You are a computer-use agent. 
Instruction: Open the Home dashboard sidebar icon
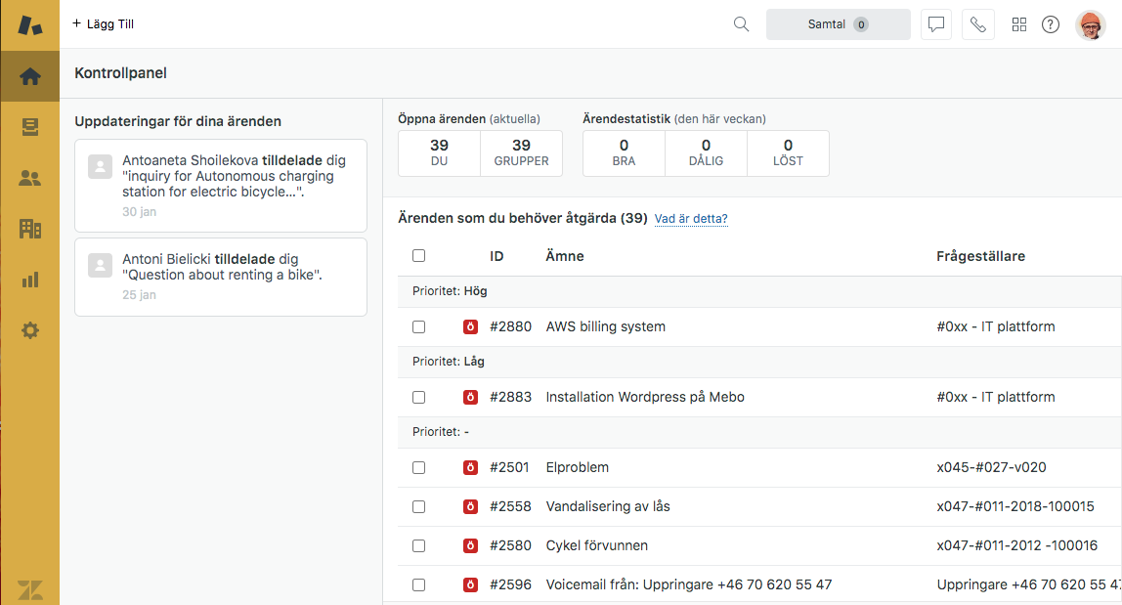coord(29,76)
